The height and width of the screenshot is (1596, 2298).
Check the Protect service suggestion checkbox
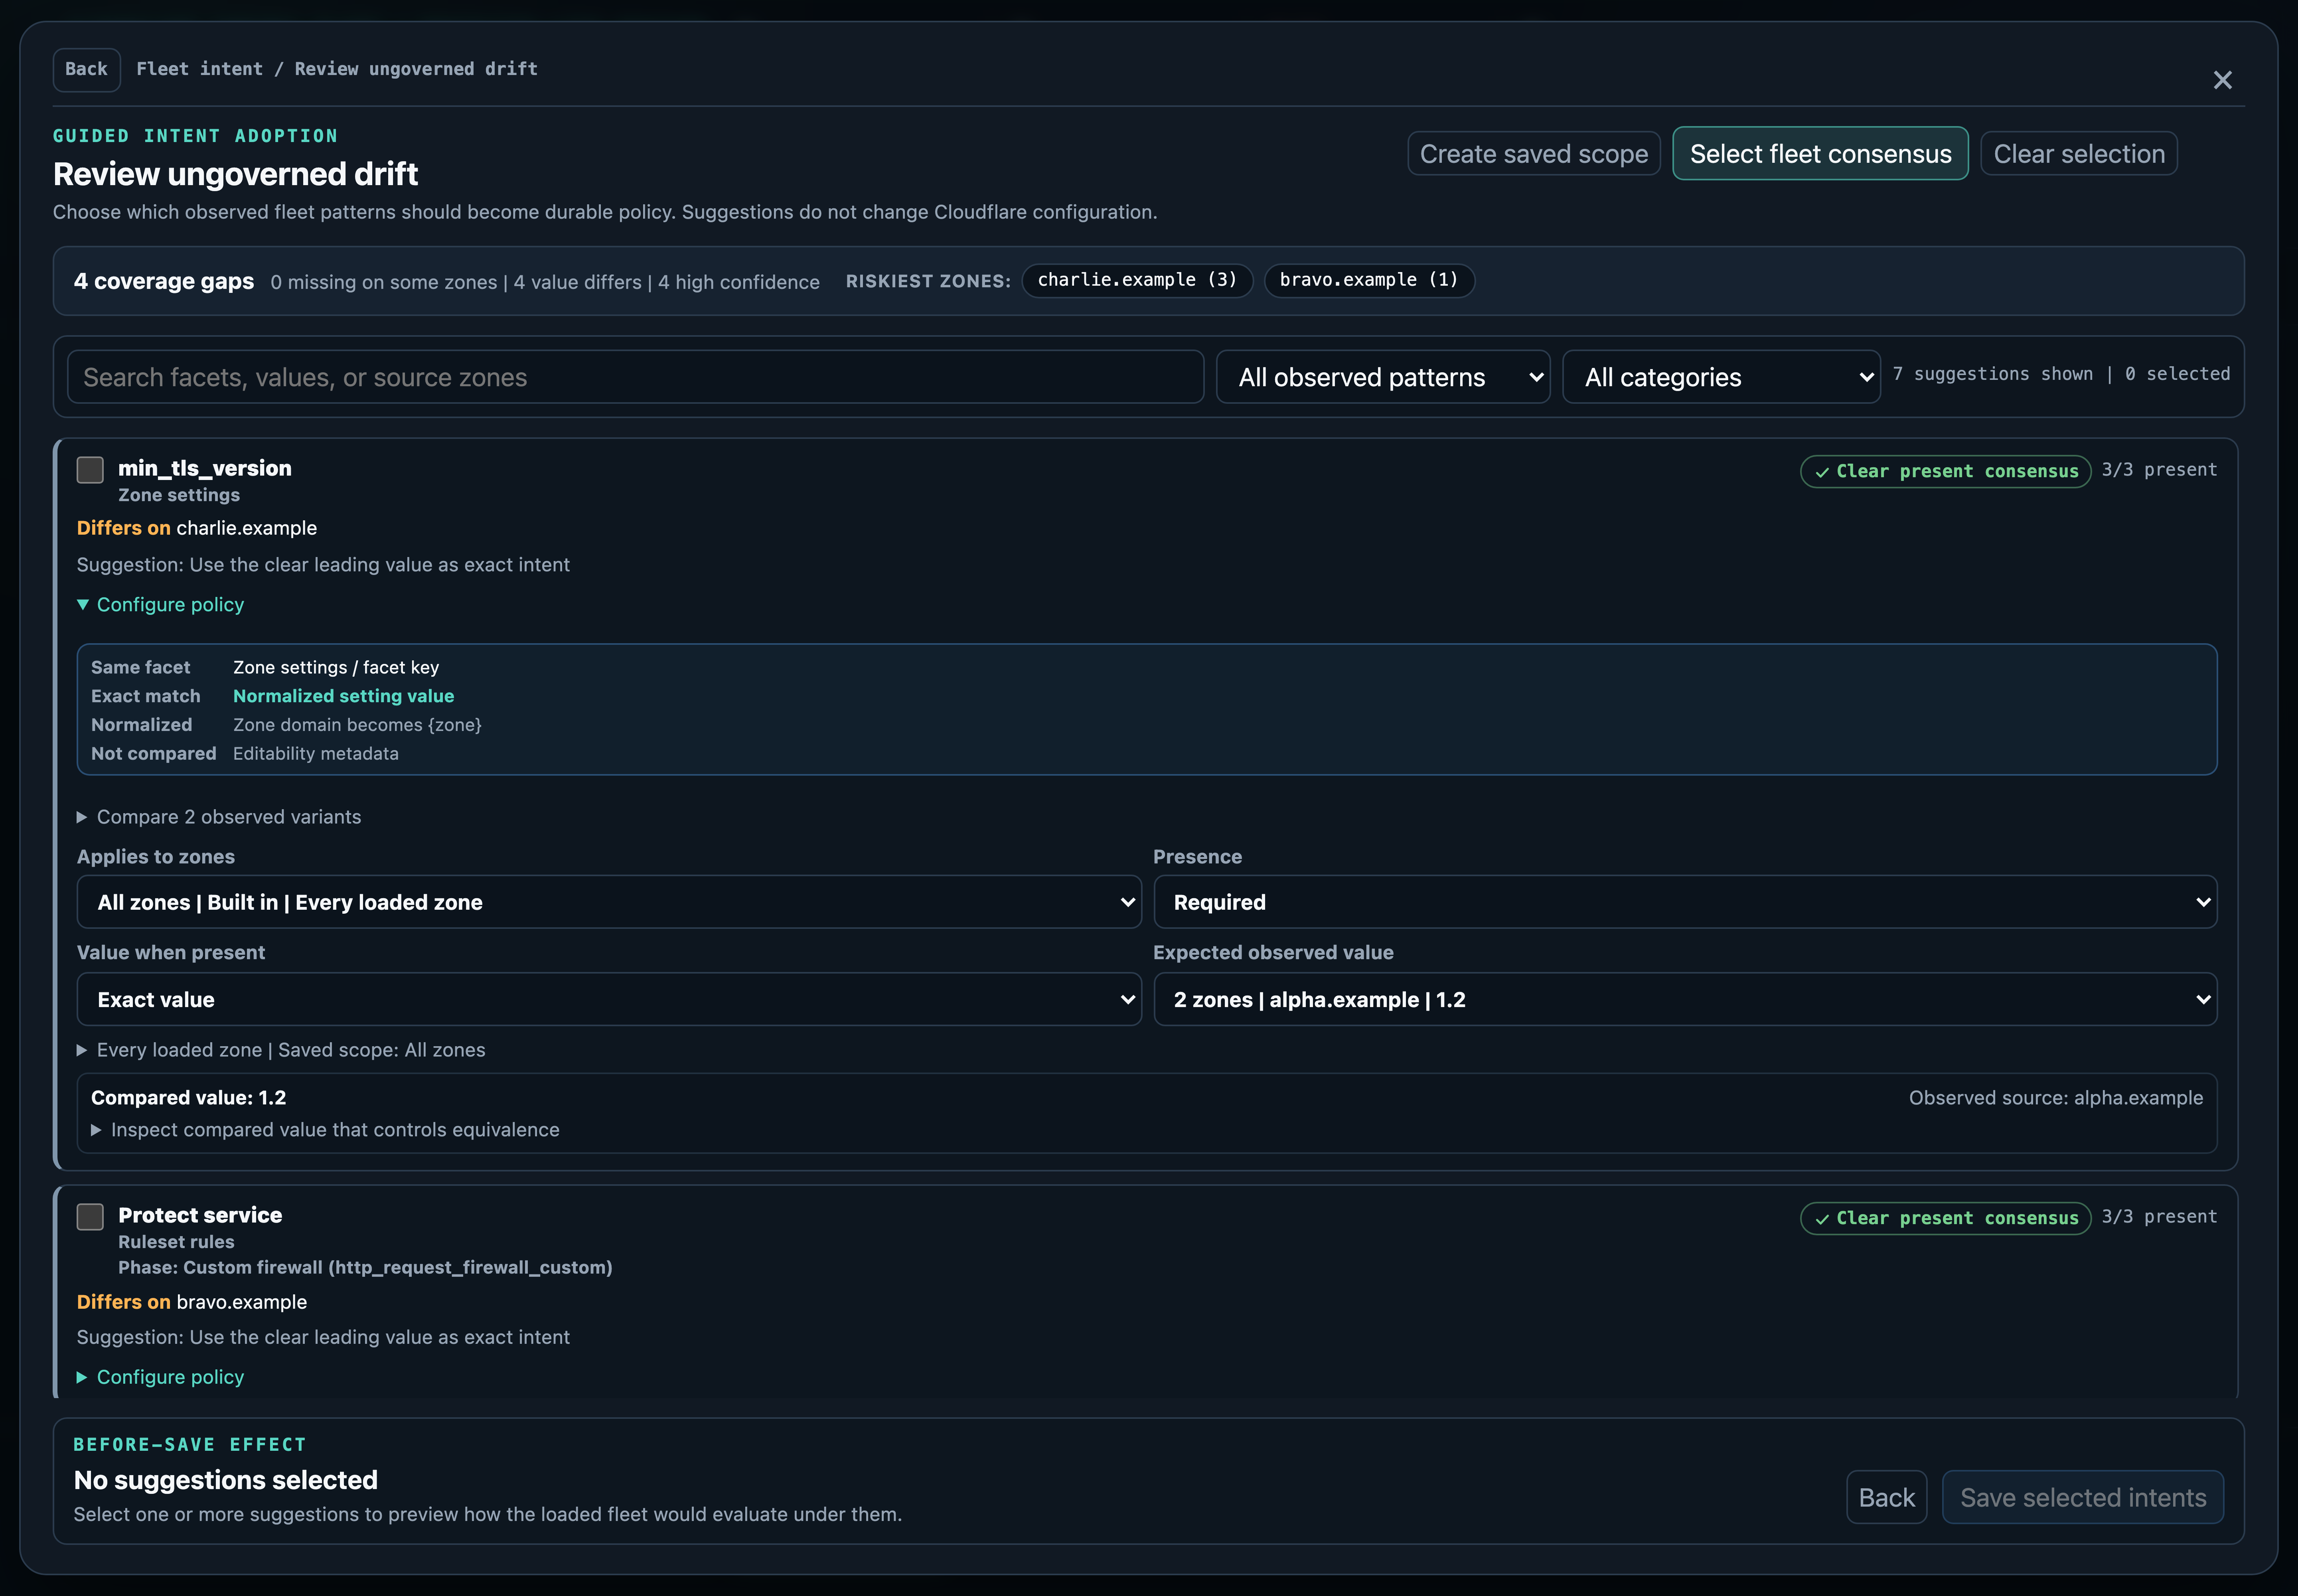[90, 1216]
